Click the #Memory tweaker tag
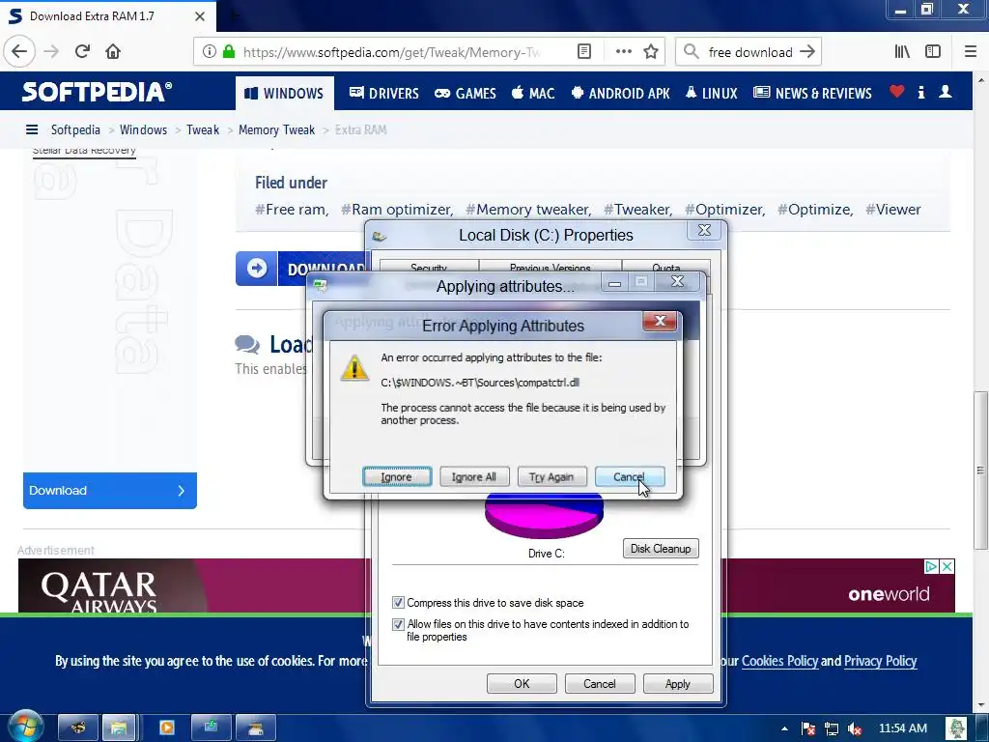Image resolution: width=989 pixels, height=742 pixels. coord(528,210)
